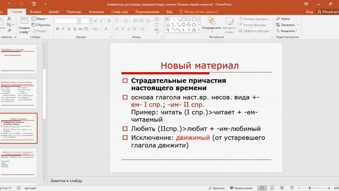Click the spell check icon in status bar
This screenshot has width=339, height=191.
coord(19,188)
